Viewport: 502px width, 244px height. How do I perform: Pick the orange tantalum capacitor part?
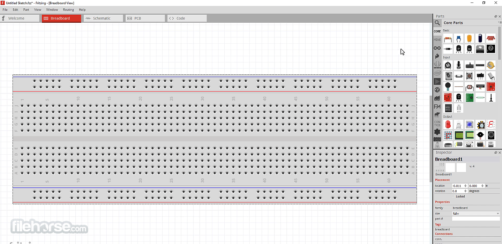[470, 38]
